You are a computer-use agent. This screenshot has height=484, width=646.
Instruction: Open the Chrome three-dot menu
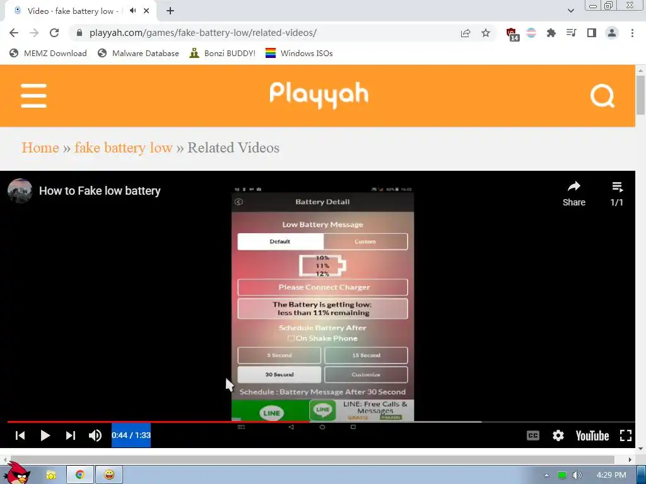pos(632,33)
